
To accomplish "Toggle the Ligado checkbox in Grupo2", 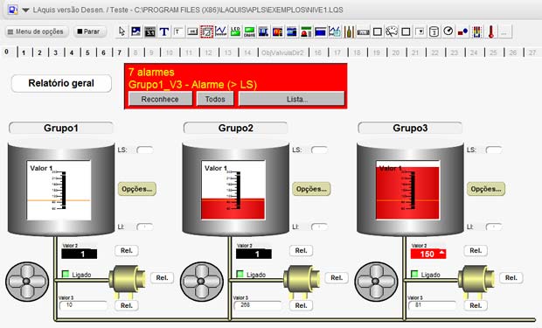I will pyautogui.click(x=240, y=274).
